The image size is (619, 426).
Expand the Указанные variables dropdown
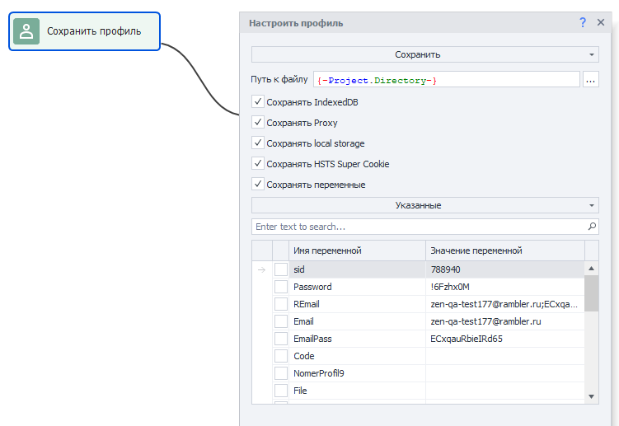click(424, 205)
